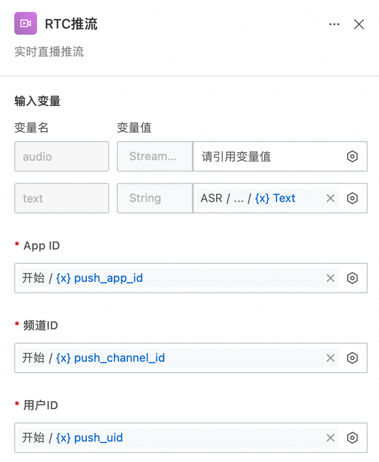Click the text variable name field
Image resolution: width=379 pixels, height=462 pixels.
coord(62,198)
